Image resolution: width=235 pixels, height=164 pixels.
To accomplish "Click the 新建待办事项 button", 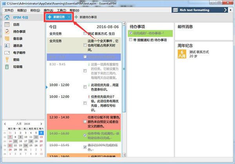I will coord(85,17).
